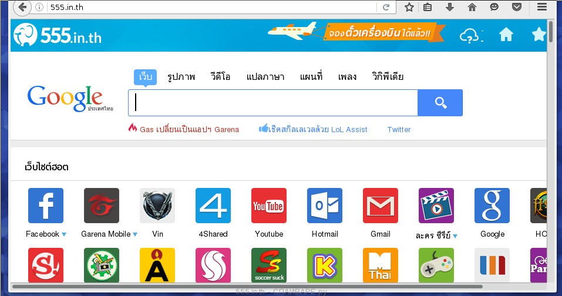Bookmark this page with star icon
The image size is (562, 296).
tap(409, 7)
